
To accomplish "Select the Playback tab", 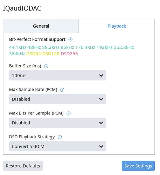I will click(117, 26).
